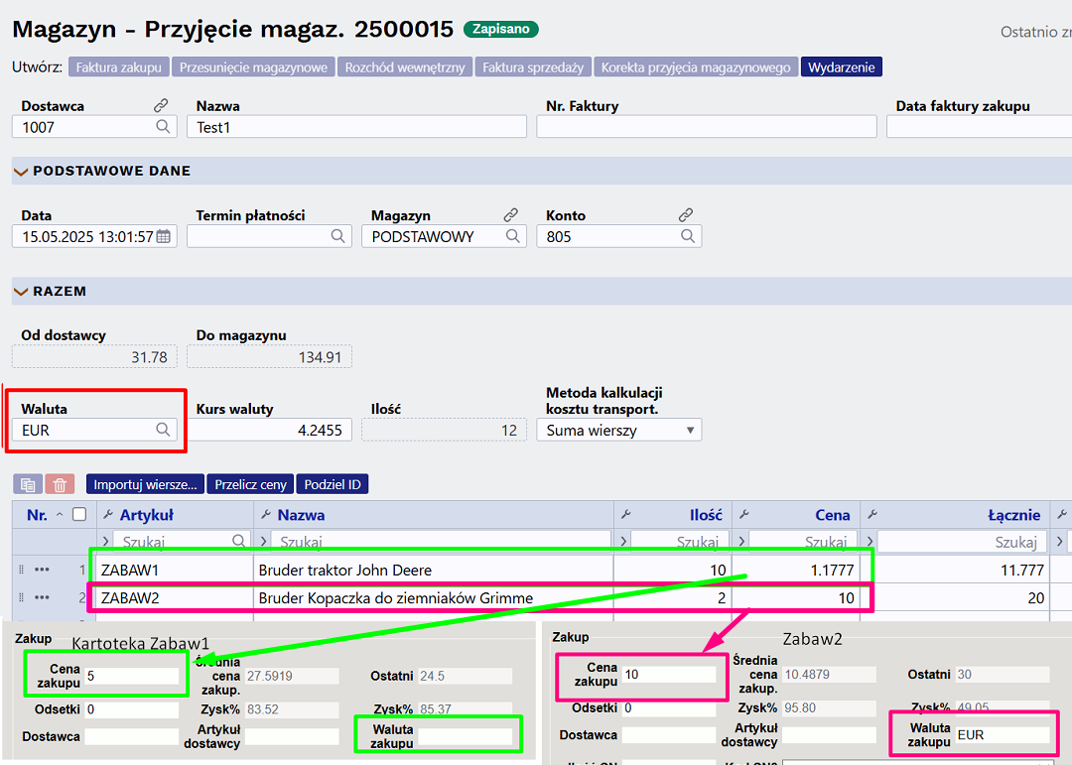Viewport: 1072px width, 765px height.
Task: Click wrench icon of Artykuł column
Action: (x=107, y=515)
